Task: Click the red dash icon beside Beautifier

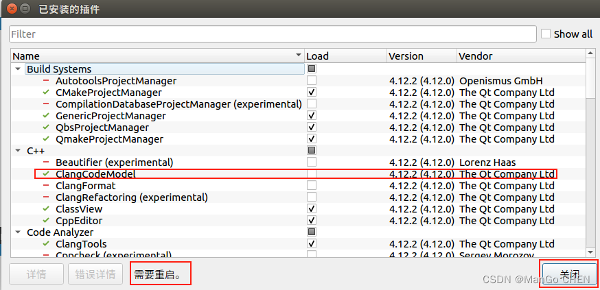Action: tap(46, 162)
